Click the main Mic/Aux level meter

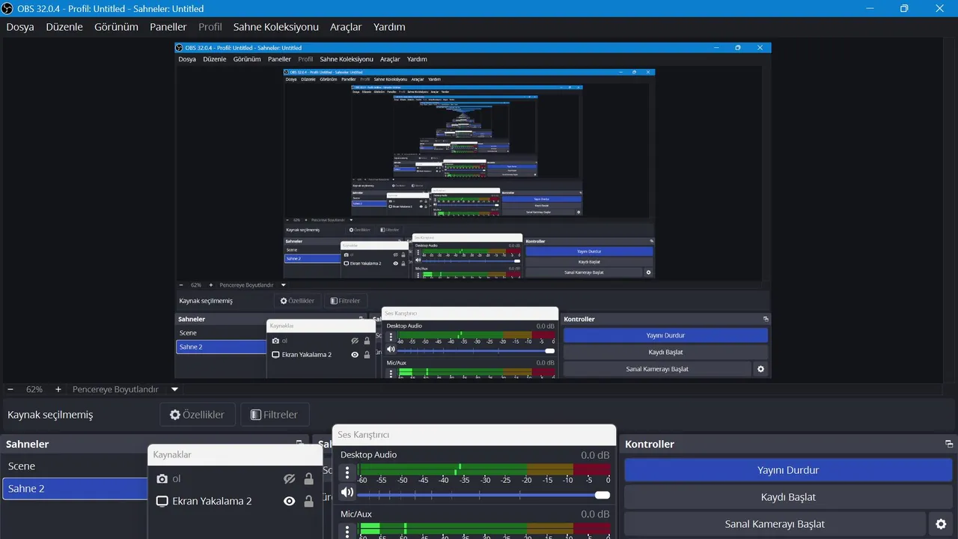coord(483,529)
